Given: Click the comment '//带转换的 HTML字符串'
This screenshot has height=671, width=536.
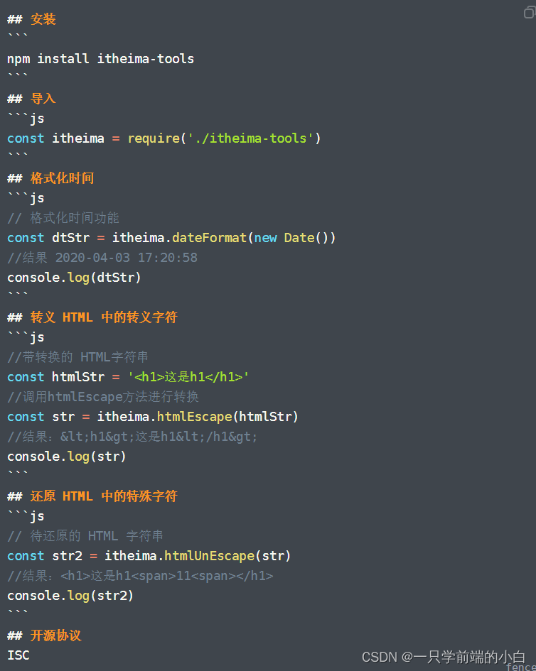Looking at the screenshot, I should (x=77, y=357).
